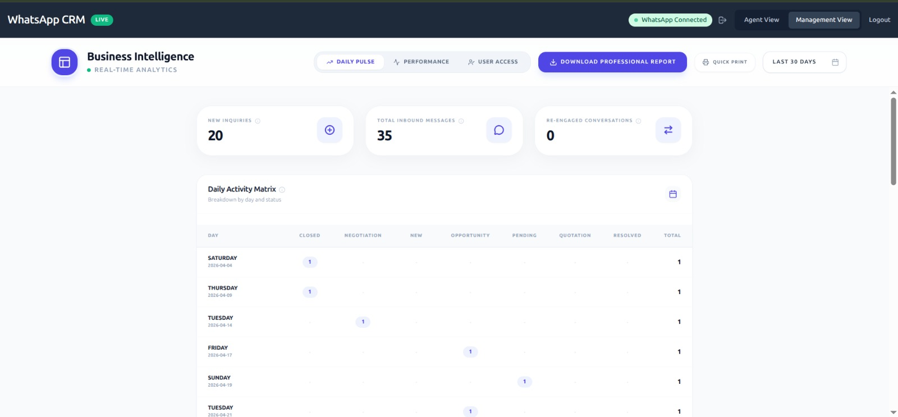898x417 pixels.
Task: Click info icon next to Total Inbound Messages
Action: 461,121
